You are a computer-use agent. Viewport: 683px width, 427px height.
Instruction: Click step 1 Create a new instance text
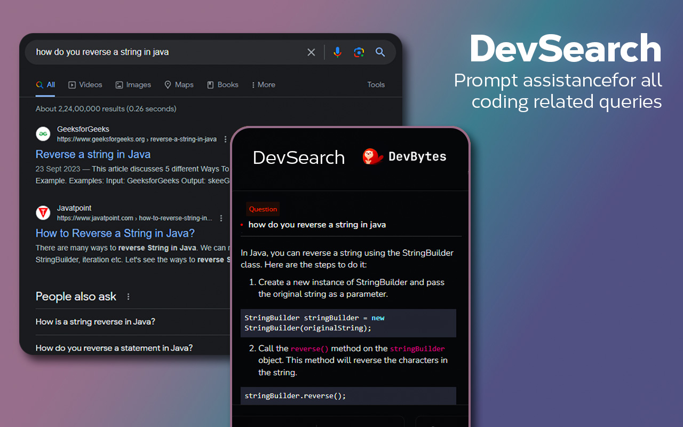352,288
